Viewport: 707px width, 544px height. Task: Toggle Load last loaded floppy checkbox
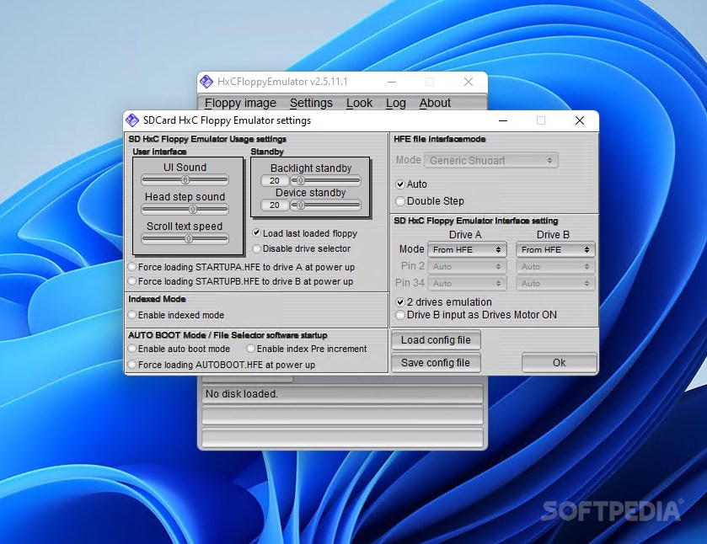[x=256, y=233]
